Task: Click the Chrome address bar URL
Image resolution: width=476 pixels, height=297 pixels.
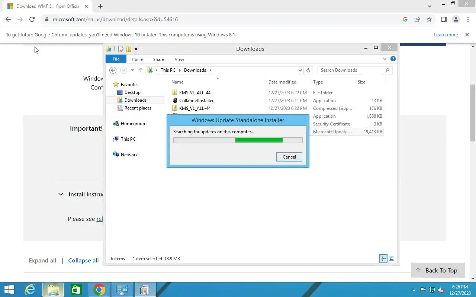Action: [x=115, y=19]
